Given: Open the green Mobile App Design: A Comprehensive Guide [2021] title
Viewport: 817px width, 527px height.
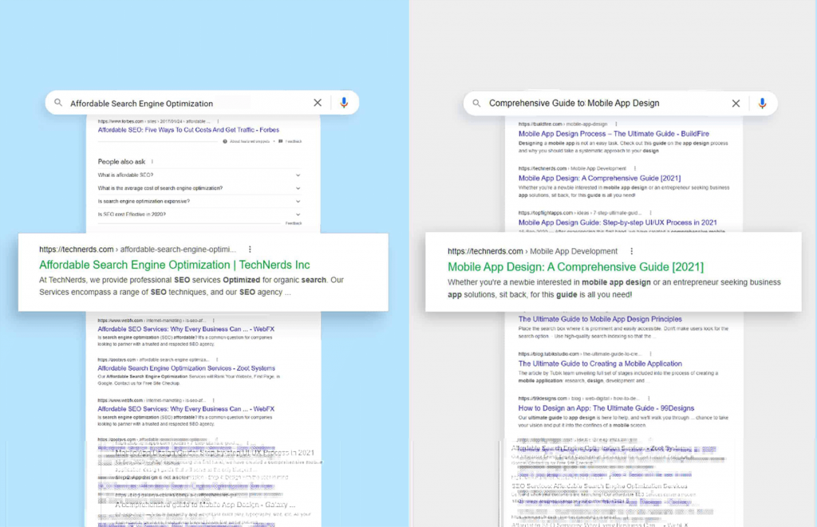Looking at the screenshot, I should click(576, 266).
